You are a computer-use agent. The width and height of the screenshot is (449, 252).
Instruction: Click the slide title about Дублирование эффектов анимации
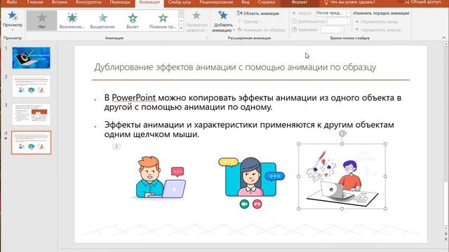pyautogui.click(x=235, y=67)
